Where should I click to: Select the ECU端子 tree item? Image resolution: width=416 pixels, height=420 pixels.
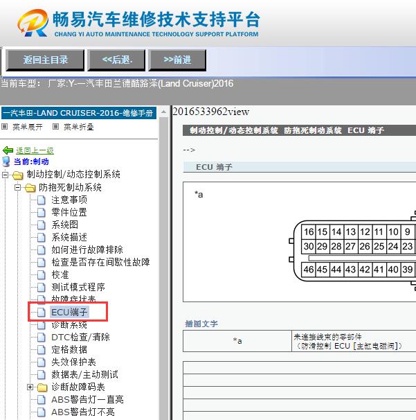69,312
